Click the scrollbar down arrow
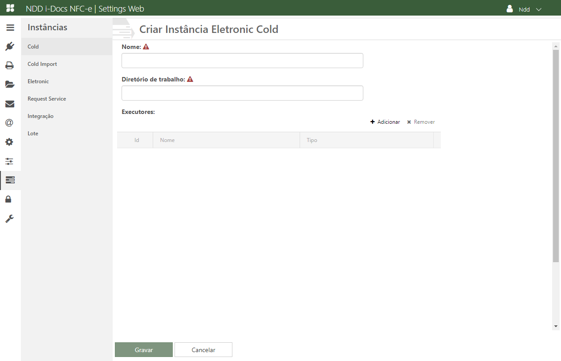The width and height of the screenshot is (561, 361). [556, 326]
